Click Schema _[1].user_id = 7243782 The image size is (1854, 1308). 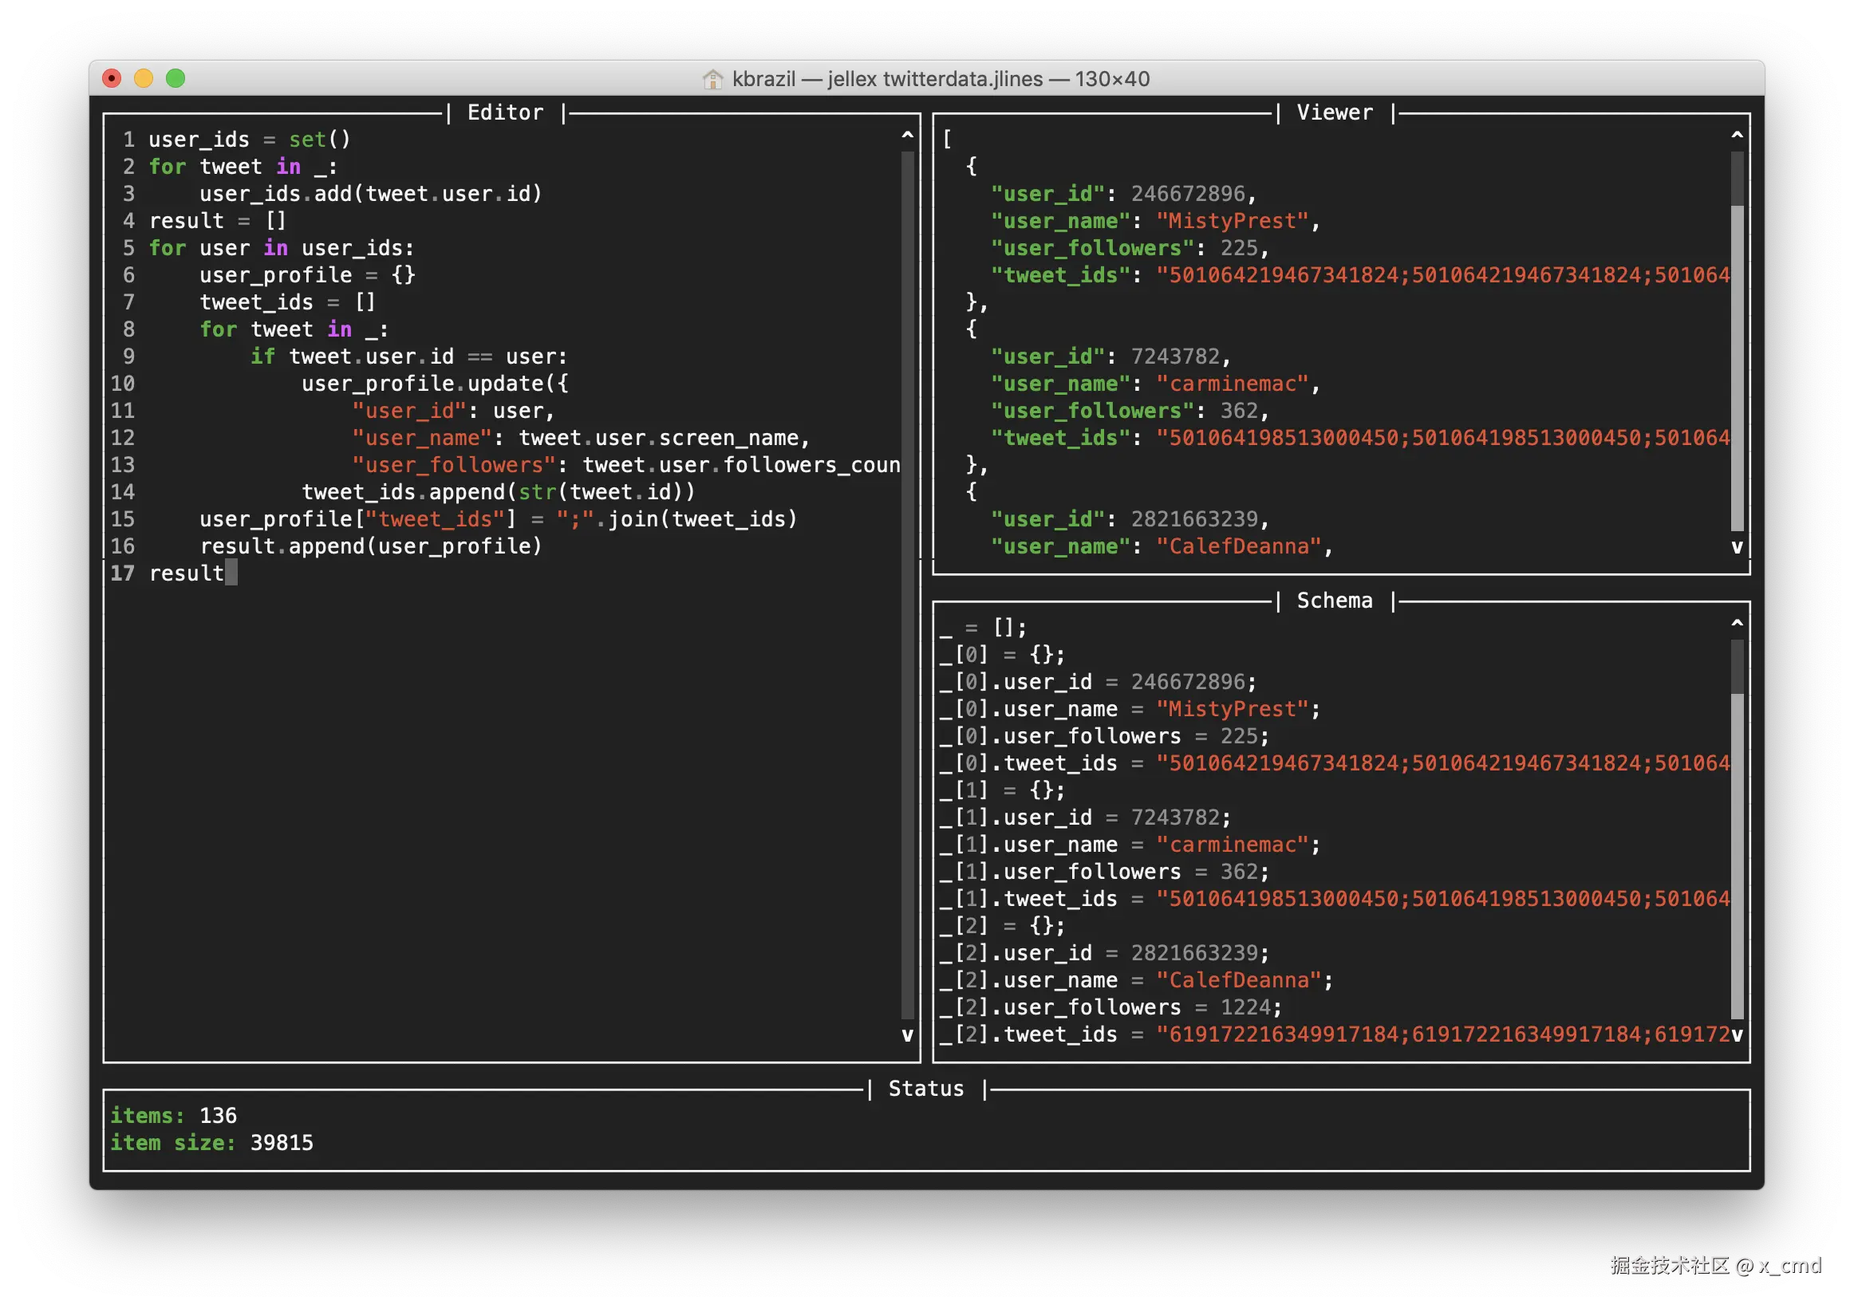1084,818
